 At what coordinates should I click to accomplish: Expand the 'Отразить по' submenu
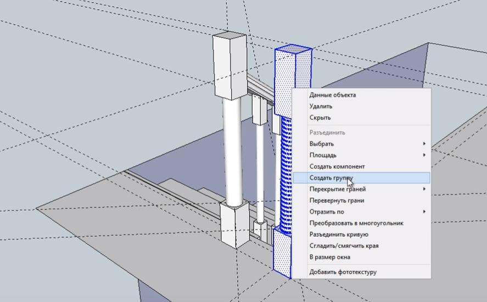327,212
